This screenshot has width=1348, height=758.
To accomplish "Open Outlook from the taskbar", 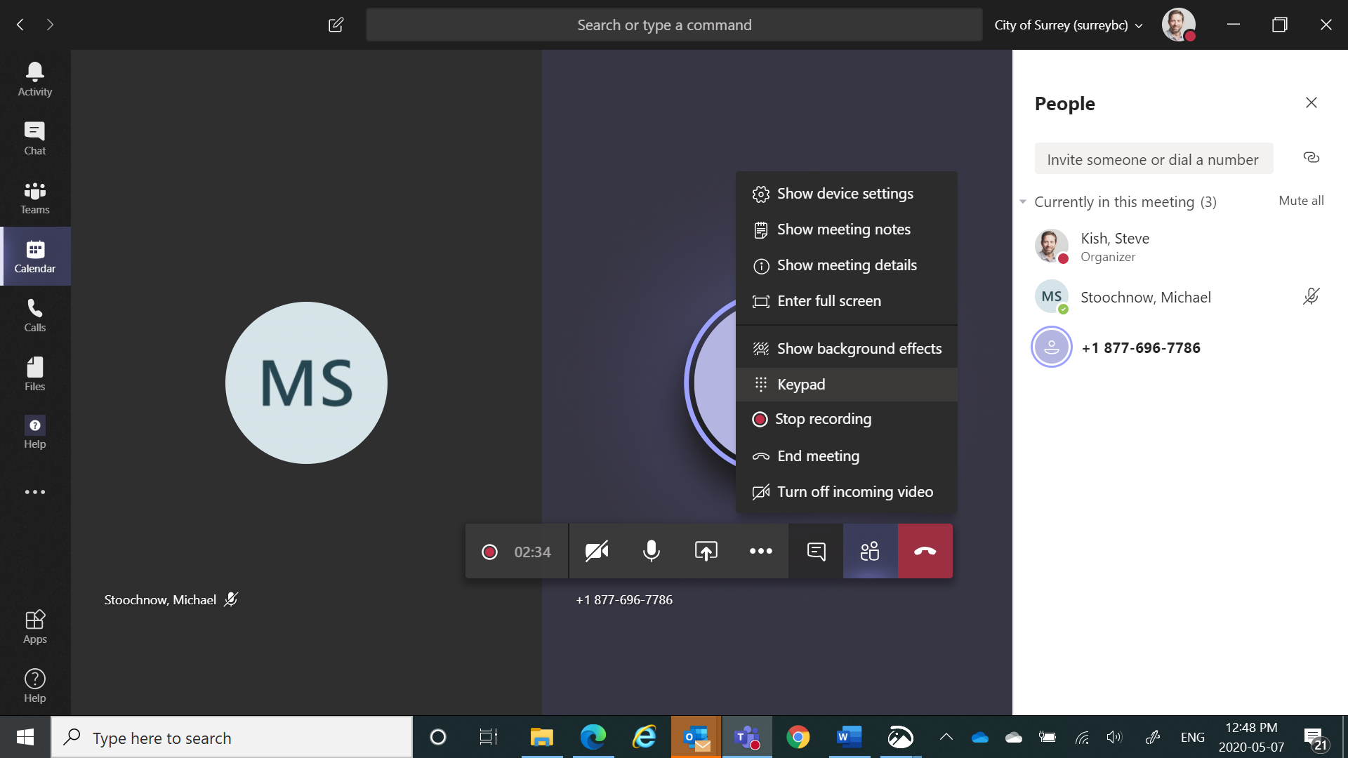I will (x=696, y=737).
